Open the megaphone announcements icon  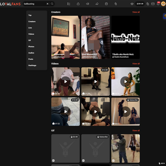point(88,4)
